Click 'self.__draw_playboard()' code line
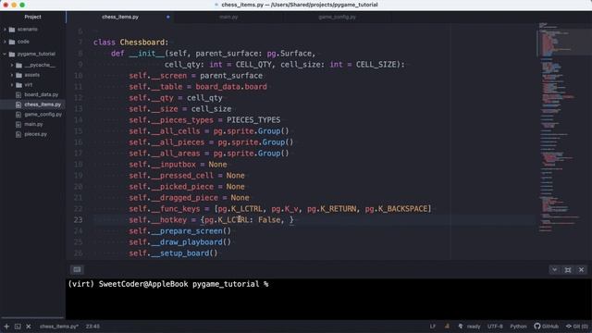 coord(179,242)
